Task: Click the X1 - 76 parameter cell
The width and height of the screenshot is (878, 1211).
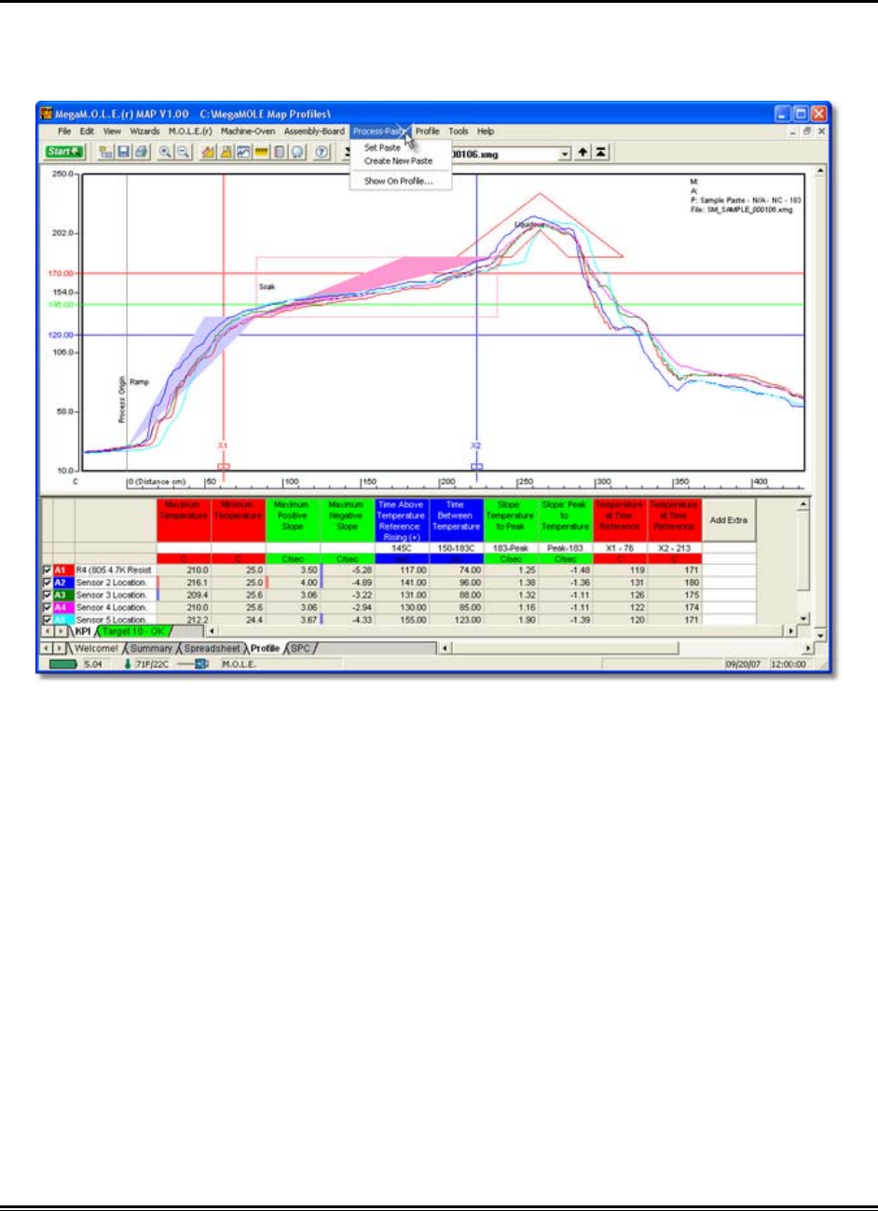Action: (x=620, y=548)
